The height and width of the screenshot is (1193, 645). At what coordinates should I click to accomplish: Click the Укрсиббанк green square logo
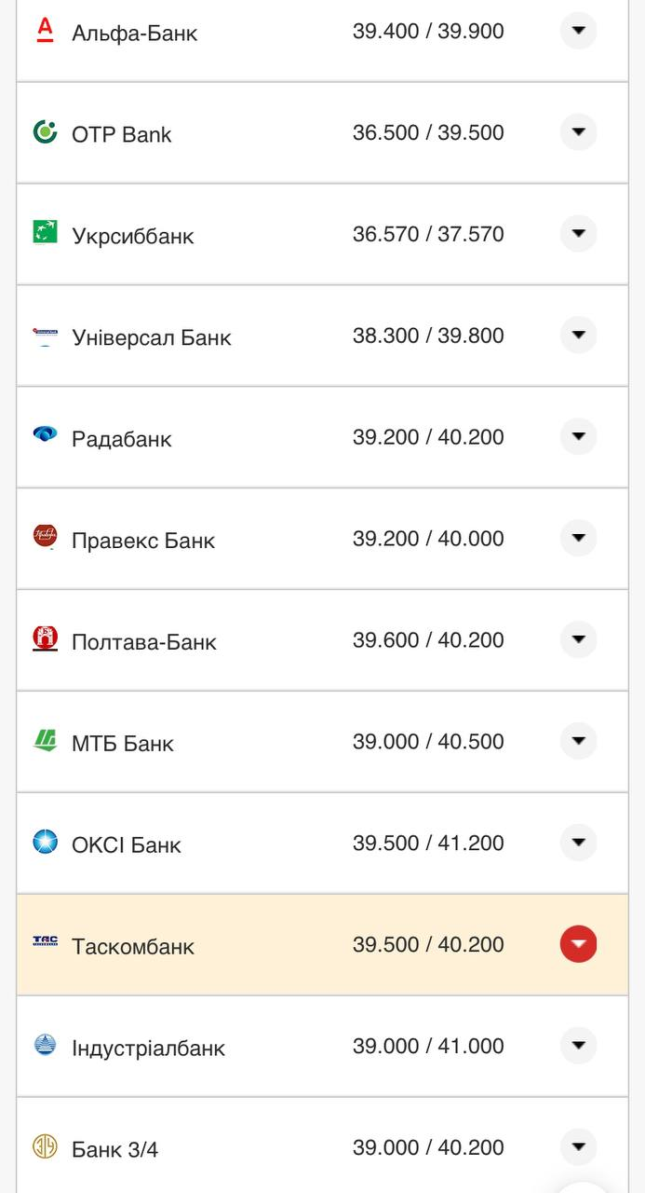(x=45, y=232)
